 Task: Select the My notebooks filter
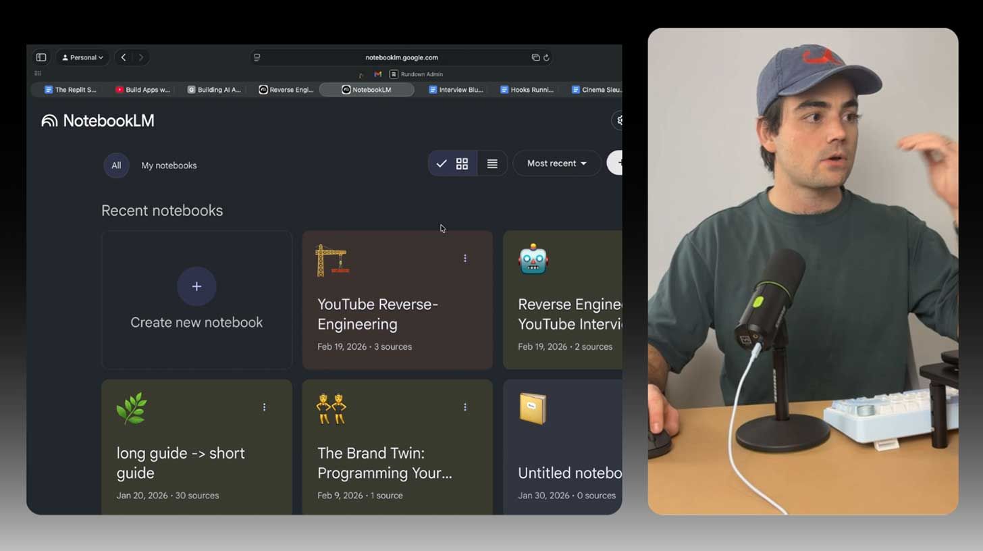tap(169, 165)
